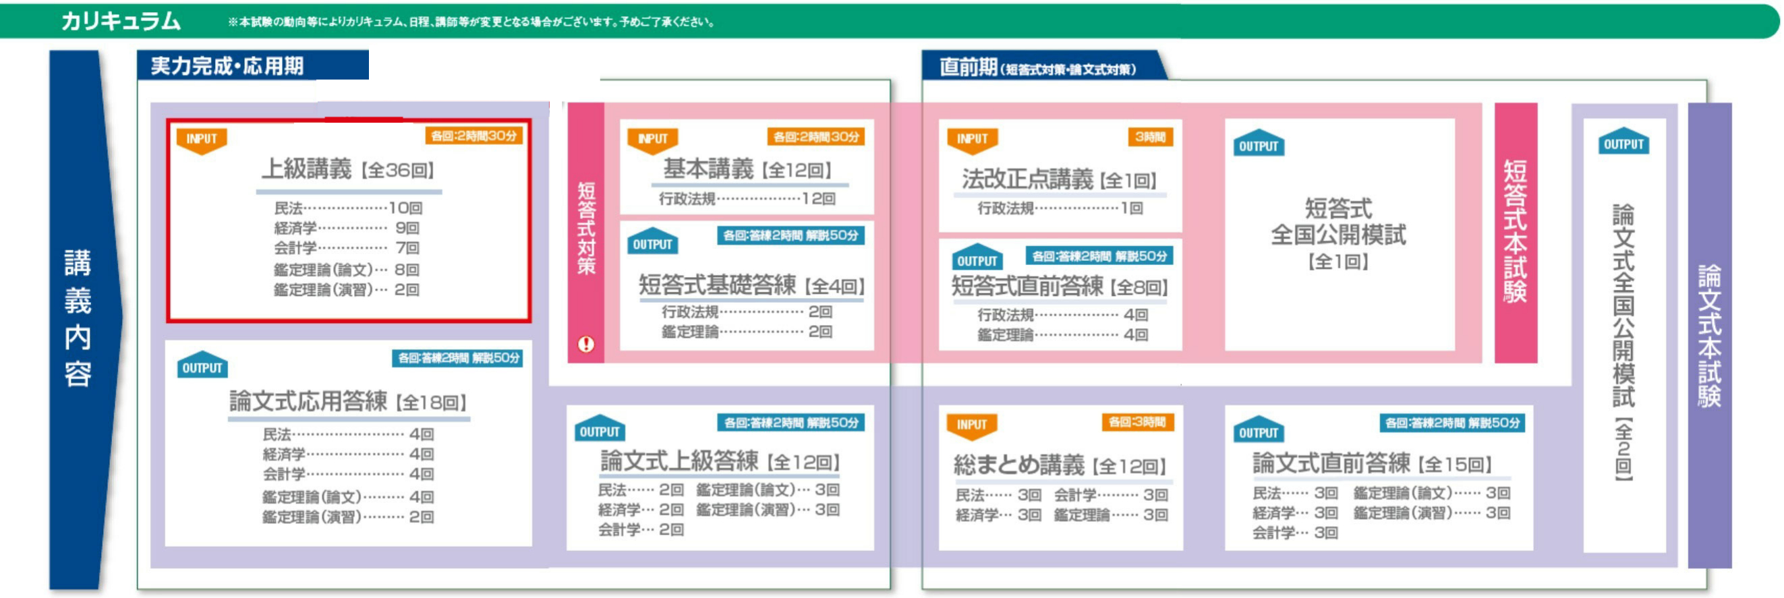This screenshot has width=1784, height=598.
Task: Click the OUTPUT badge on 論文式上級答練
Action: [600, 431]
